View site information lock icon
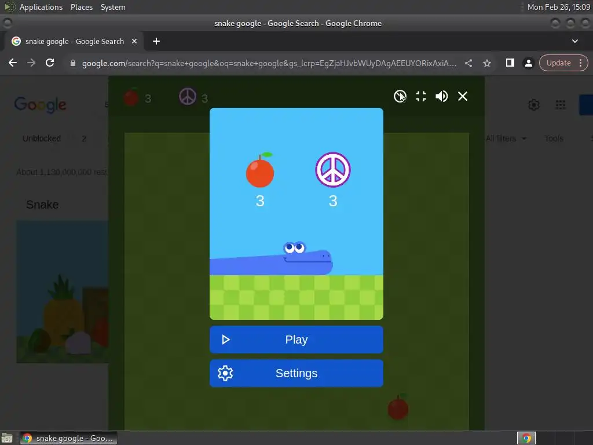 click(x=73, y=63)
